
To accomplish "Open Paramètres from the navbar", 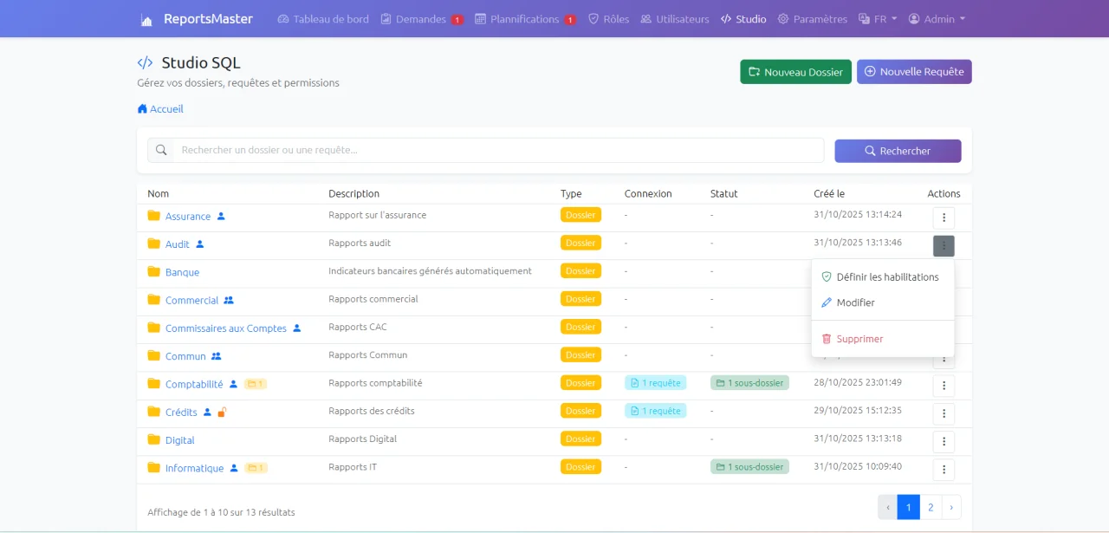I will point(813,19).
